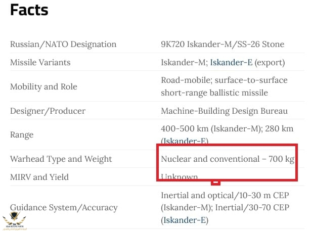
Task: Click the 9K720 Iskander-M/SS-26 Stone value
Action: coord(223,44)
